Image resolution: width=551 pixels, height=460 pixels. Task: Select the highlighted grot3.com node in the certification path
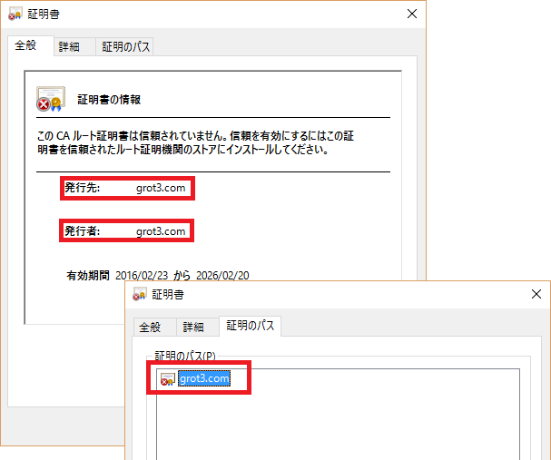pos(204,379)
